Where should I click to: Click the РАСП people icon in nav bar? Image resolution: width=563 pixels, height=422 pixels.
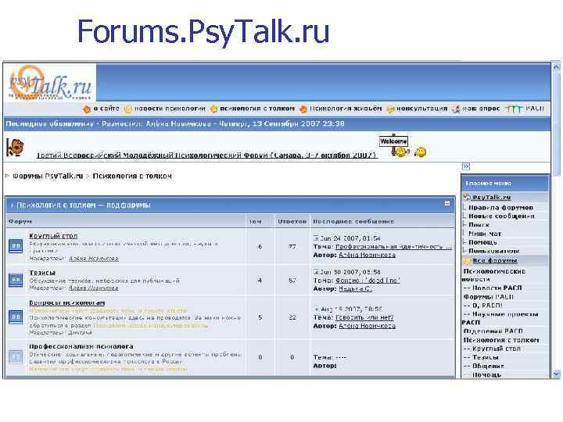pyautogui.click(x=513, y=109)
